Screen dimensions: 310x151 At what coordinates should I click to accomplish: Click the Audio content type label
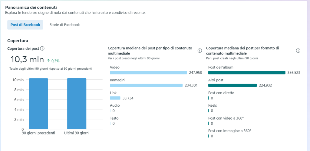click(x=115, y=105)
